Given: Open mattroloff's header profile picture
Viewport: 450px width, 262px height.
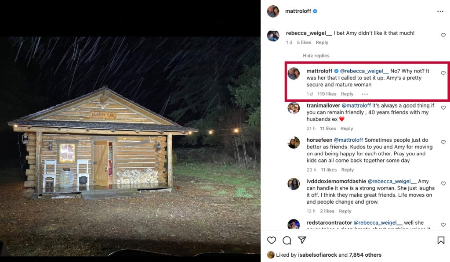Looking at the screenshot, I should coord(273,11).
